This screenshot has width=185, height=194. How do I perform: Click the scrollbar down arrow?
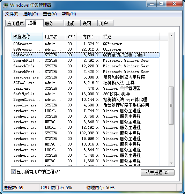(171, 163)
